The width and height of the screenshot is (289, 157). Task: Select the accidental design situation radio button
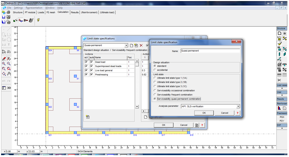[x=155, y=70]
